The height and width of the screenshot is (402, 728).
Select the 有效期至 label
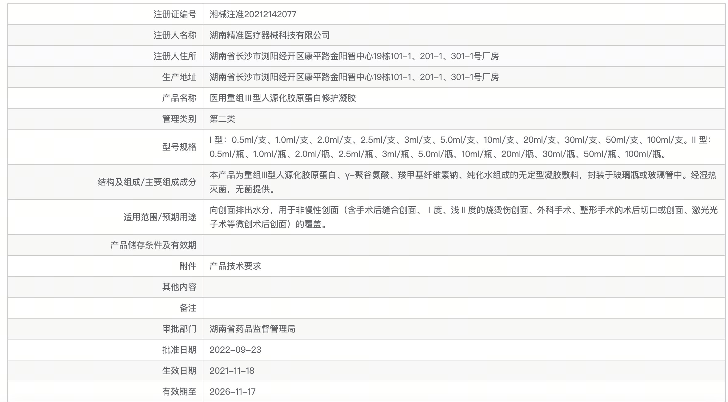click(179, 392)
